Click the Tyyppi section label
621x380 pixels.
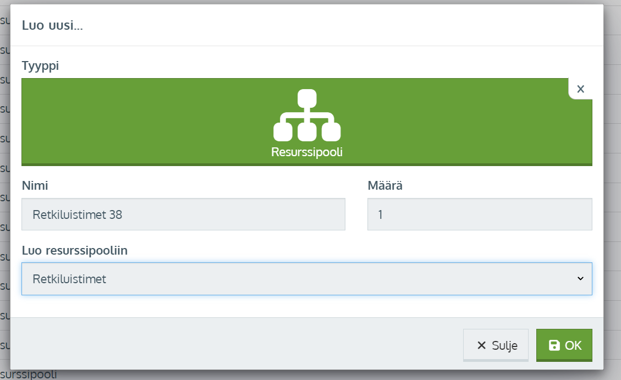(x=40, y=66)
